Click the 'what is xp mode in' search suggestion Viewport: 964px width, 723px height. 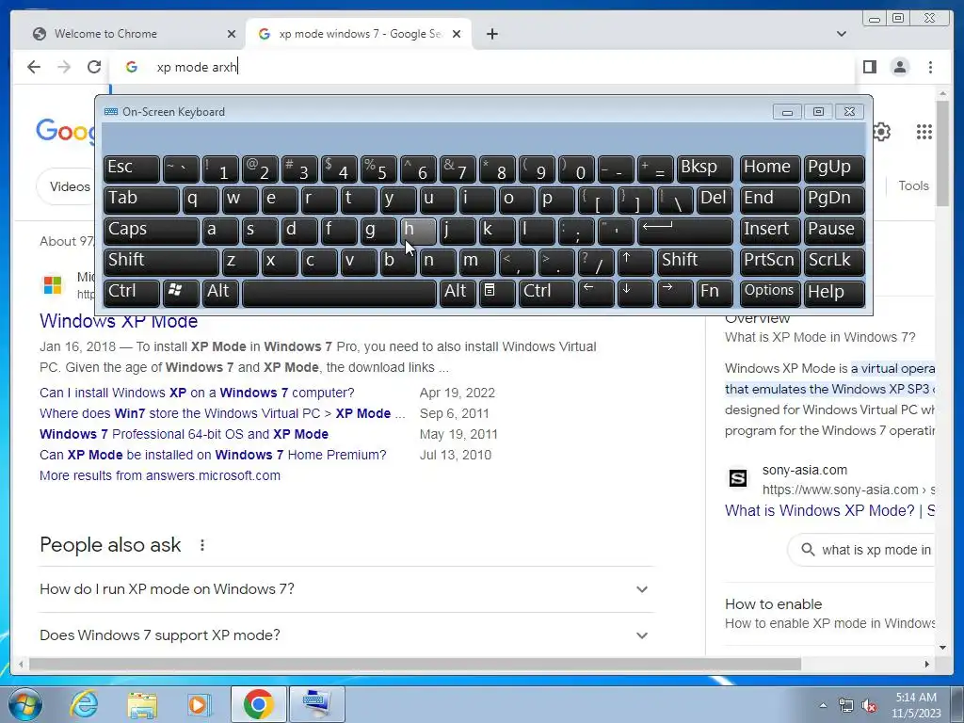862,550
